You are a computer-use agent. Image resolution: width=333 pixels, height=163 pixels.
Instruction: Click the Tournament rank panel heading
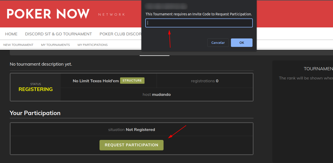(x=318, y=69)
